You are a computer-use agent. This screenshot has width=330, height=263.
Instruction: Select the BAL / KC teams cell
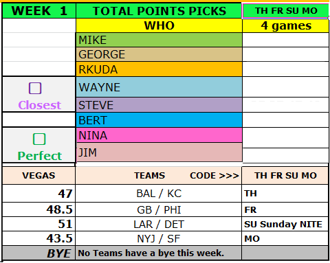click(159, 194)
